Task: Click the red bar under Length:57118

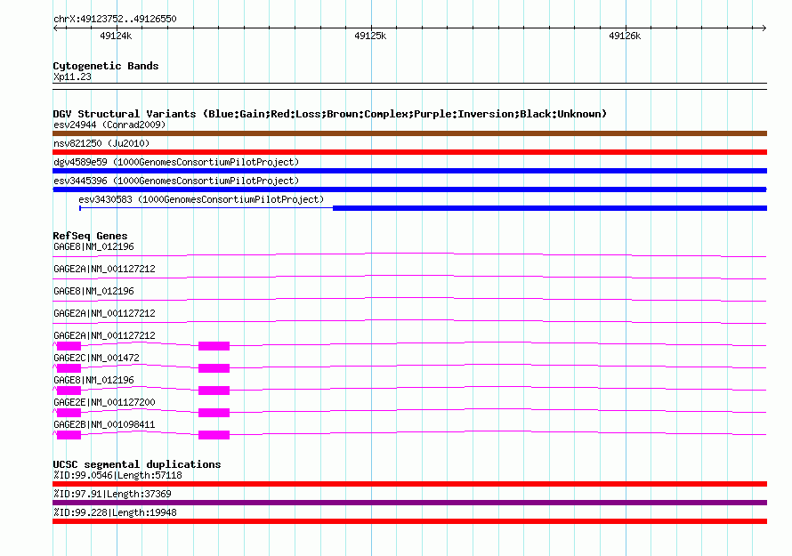Action: point(409,484)
